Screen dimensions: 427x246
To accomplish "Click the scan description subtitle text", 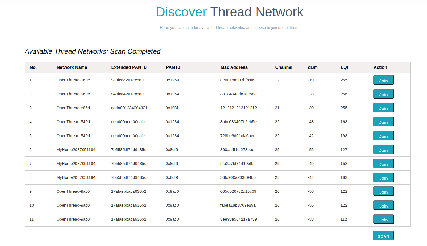I will click(x=229, y=28).
